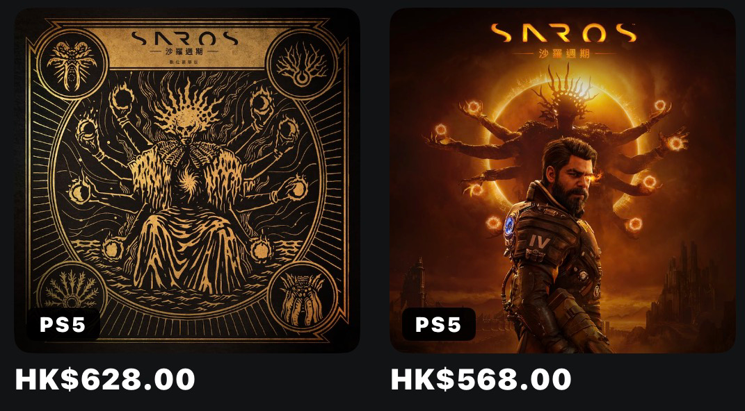Click the IV insignia on the soldier's armor
This screenshot has height=411, width=745.
tap(539, 243)
